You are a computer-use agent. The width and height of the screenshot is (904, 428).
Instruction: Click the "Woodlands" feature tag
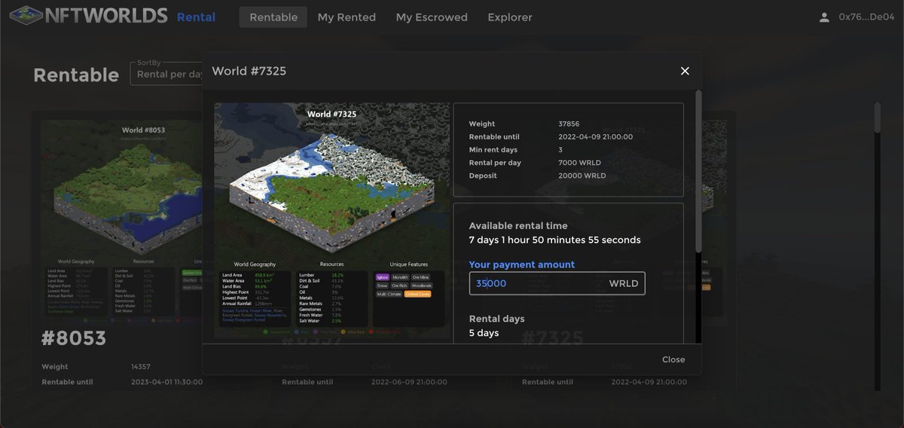point(422,286)
